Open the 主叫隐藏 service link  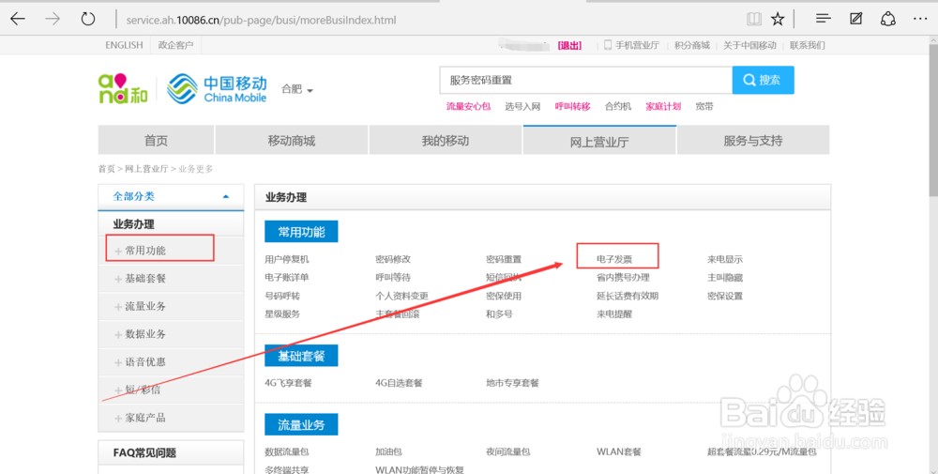coord(725,278)
